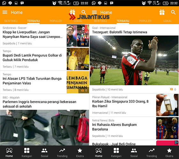Click AdChoices icon on Bukalapak ad
The width and height of the screenshot is (179, 159).
click(x=176, y=142)
